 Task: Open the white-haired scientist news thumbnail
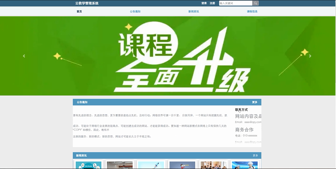pyautogui.click(x=245, y=165)
